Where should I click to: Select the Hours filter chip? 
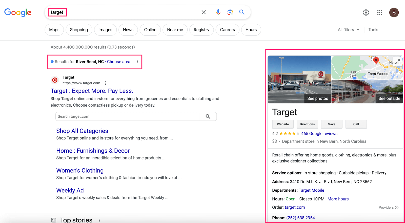(x=251, y=30)
